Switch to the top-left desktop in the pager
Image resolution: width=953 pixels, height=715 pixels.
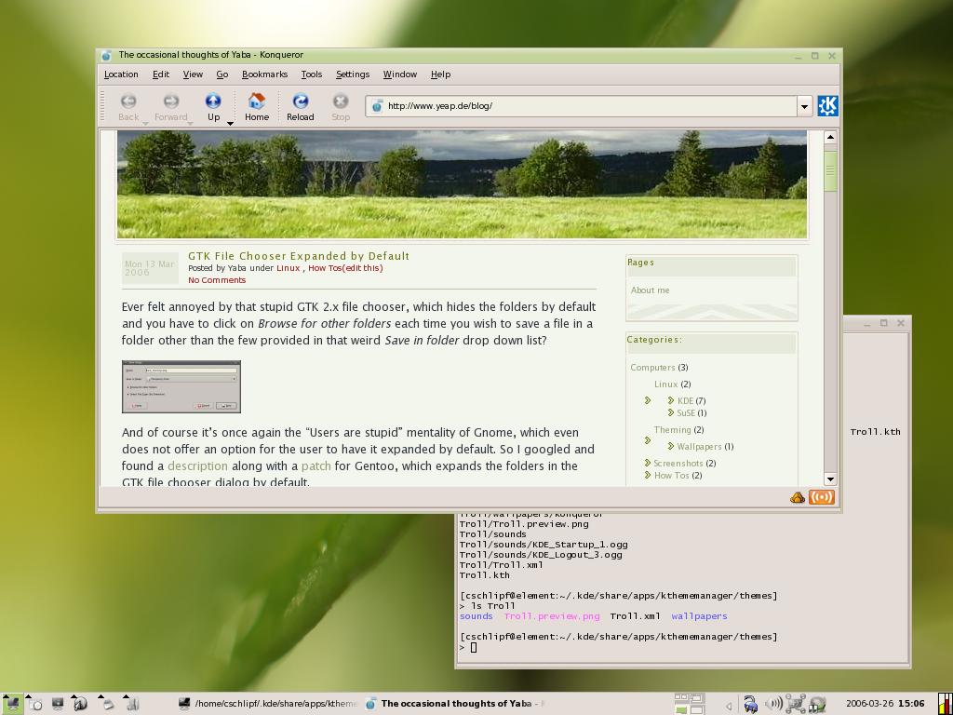(681, 698)
